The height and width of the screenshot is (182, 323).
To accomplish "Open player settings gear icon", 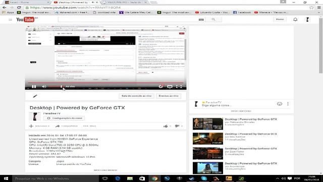I will pos(160,86).
